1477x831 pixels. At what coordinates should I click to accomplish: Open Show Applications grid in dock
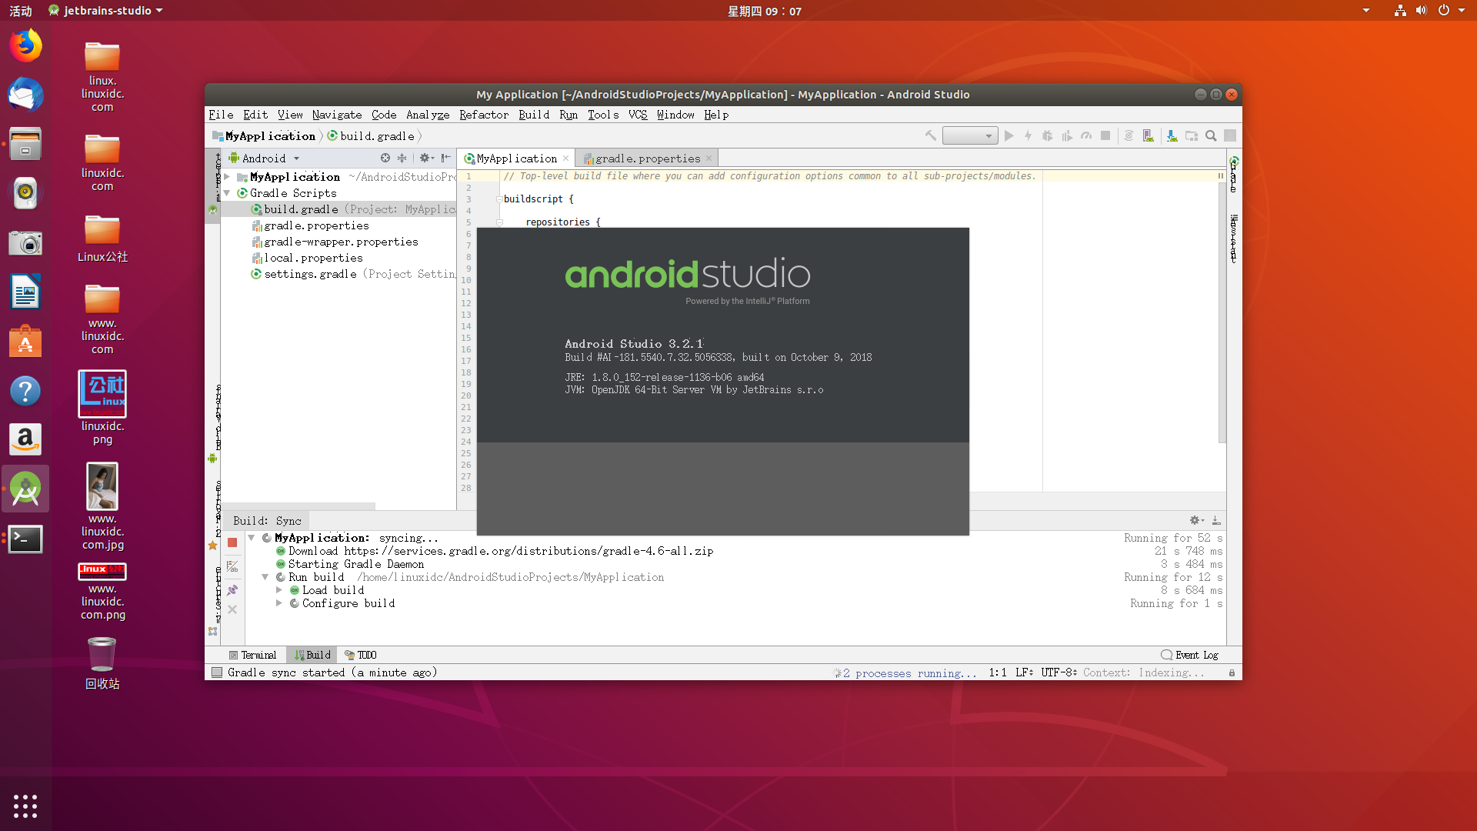click(25, 806)
